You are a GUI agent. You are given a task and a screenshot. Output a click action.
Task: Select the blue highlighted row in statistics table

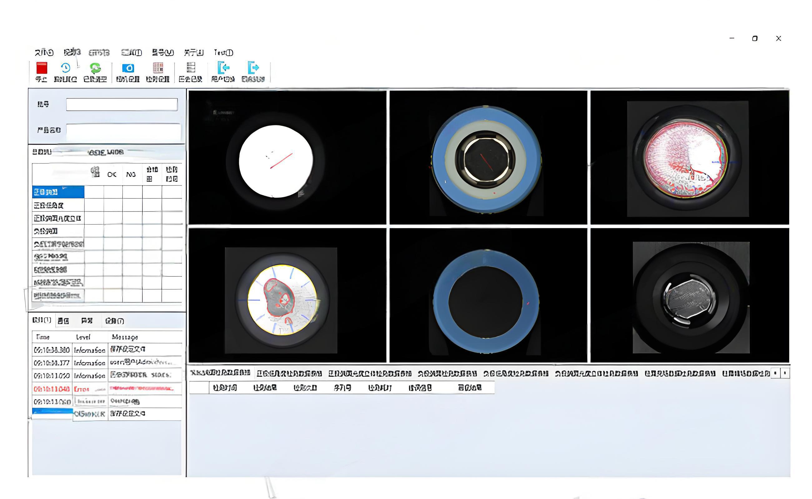click(x=58, y=192)
